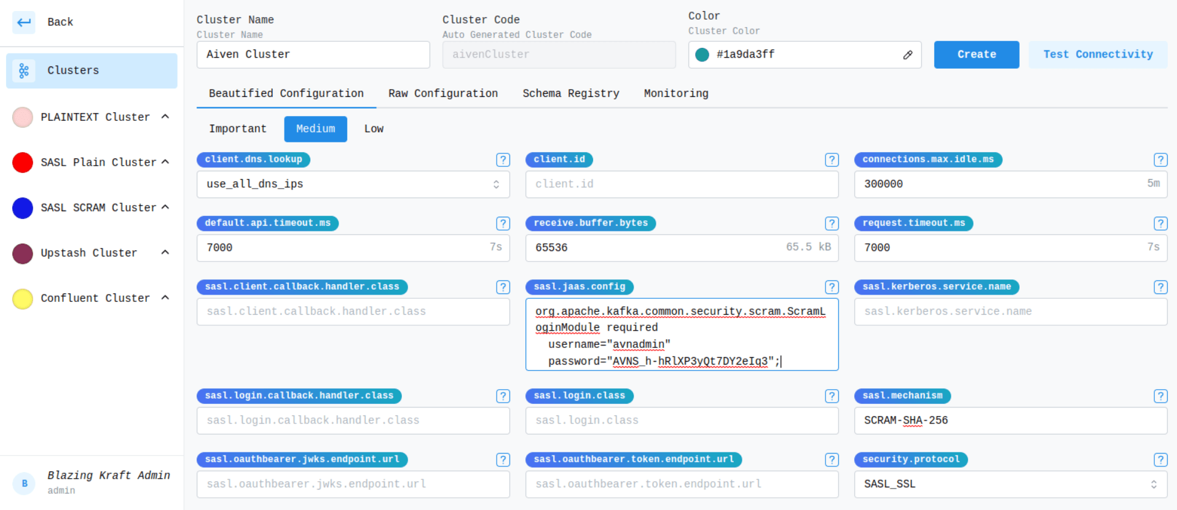Click the Create button

pos(977,55)
